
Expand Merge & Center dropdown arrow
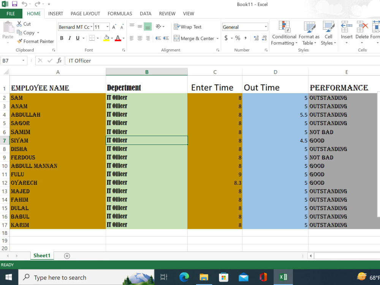pyautogui.click(x=217, y=38)
